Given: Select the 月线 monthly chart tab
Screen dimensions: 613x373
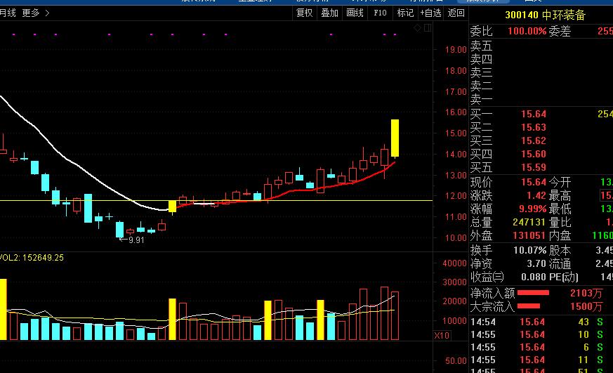Looking at the screenshot, I should (8, 13).
